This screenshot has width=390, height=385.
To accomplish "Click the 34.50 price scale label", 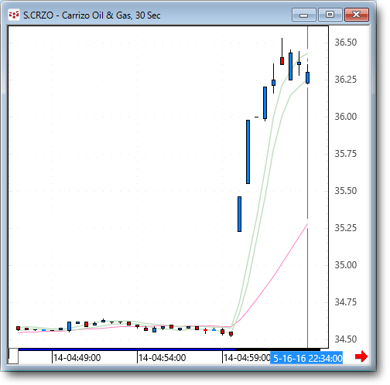I will pyautogui.click(x=345, y=339).
